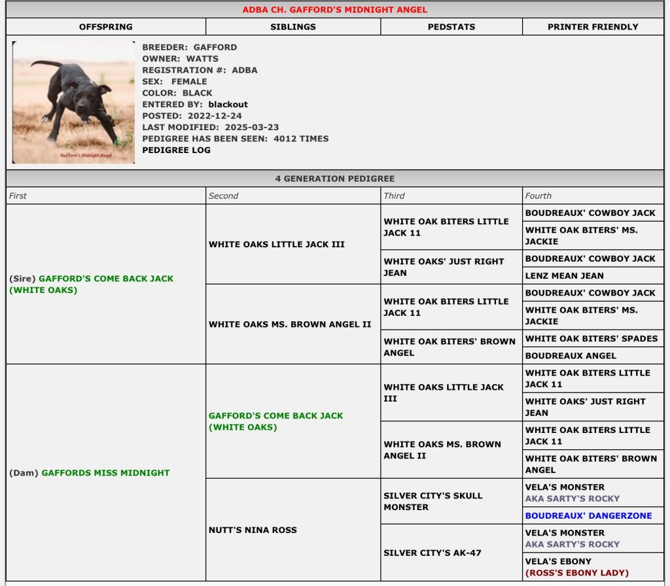Click the PRINTER FRIENDLY option
The height and width of the screenshot is (586, 670).
593,27
